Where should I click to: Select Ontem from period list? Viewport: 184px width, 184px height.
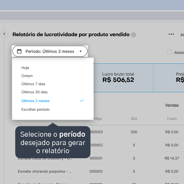pyautogui.click(x=27, y=76)
